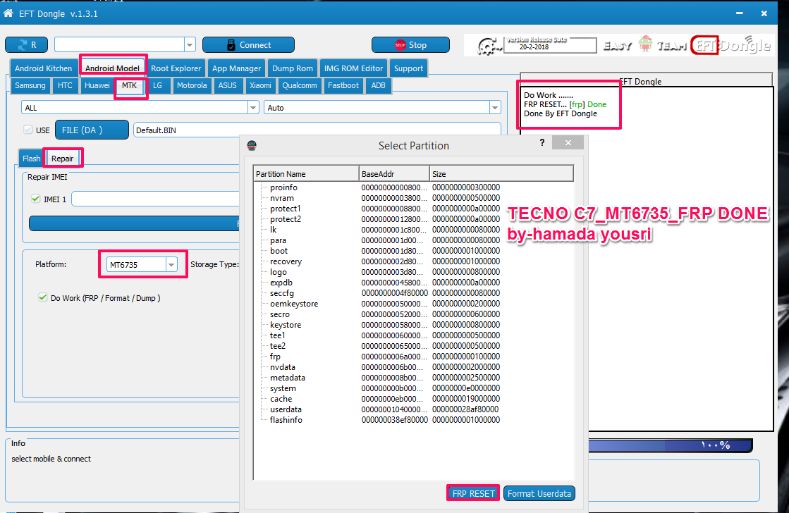Image resolution: width=789 pixels, height=513 pixels.
Task: Click the gear logo icon in banner
Action: pos(488,47)
